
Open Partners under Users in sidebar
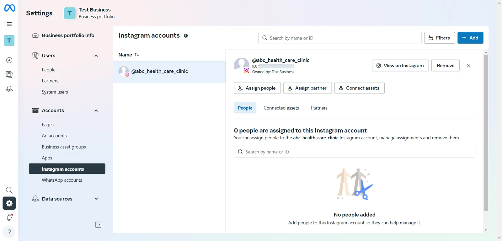50,81
